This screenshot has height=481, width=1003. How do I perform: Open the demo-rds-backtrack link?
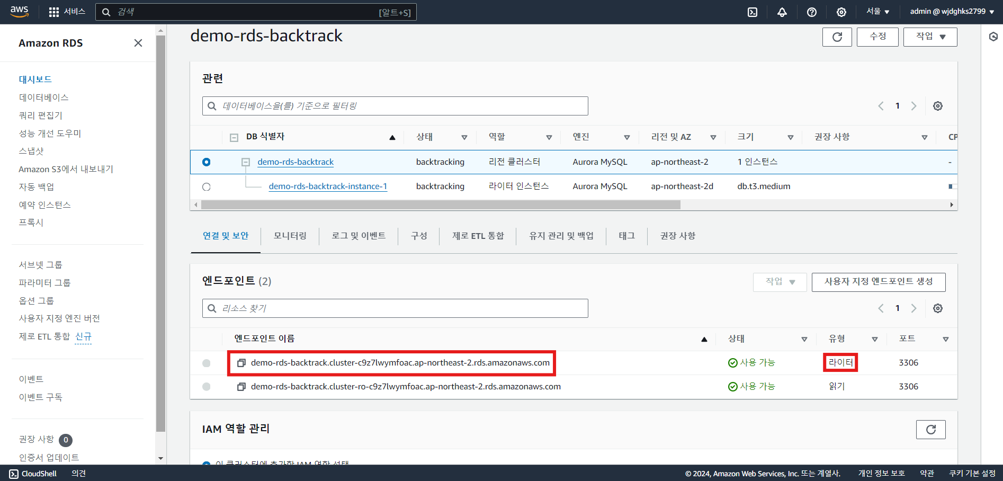pyautogui.click(x=295, y=162)
